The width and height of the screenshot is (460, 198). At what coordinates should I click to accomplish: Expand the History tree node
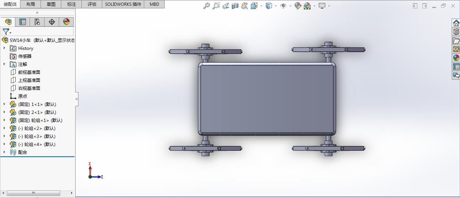4,48
